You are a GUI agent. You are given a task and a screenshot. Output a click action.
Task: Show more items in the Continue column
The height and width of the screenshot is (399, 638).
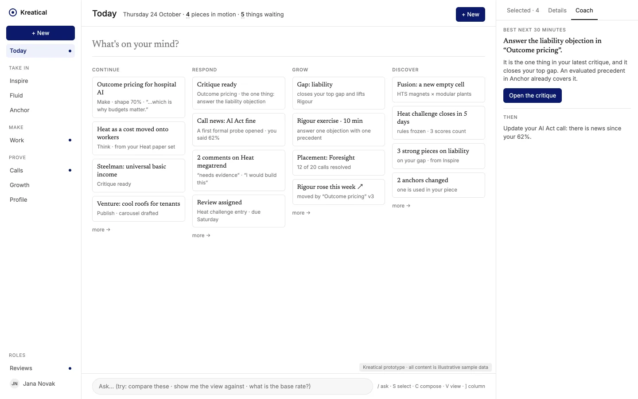click(x=101, y=230)
